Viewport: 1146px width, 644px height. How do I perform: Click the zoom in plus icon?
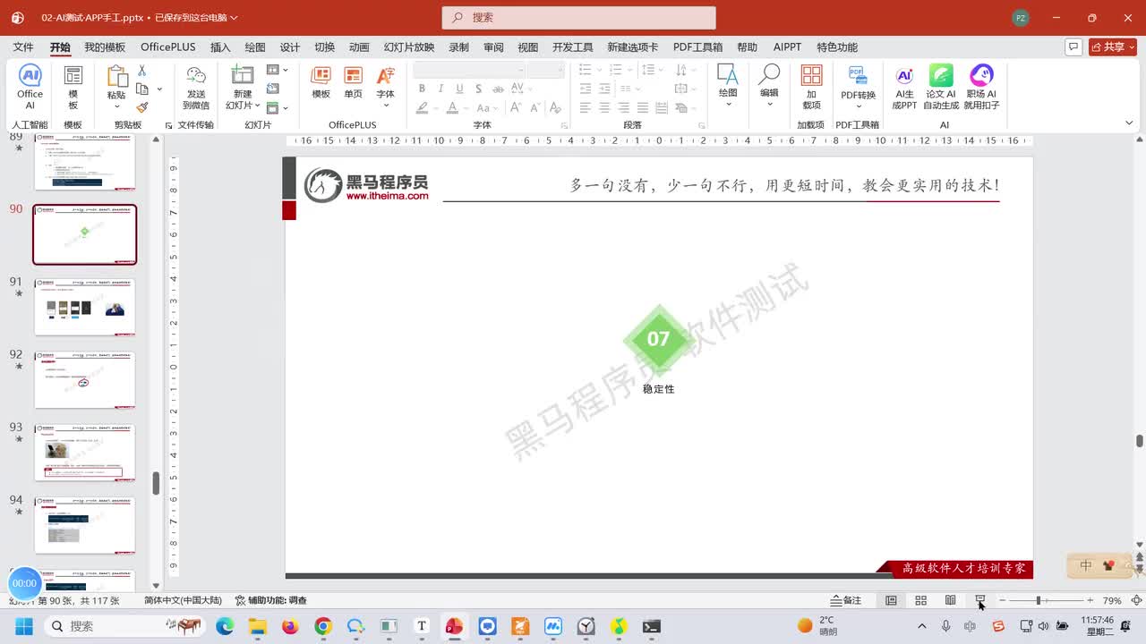[1090, 600]
